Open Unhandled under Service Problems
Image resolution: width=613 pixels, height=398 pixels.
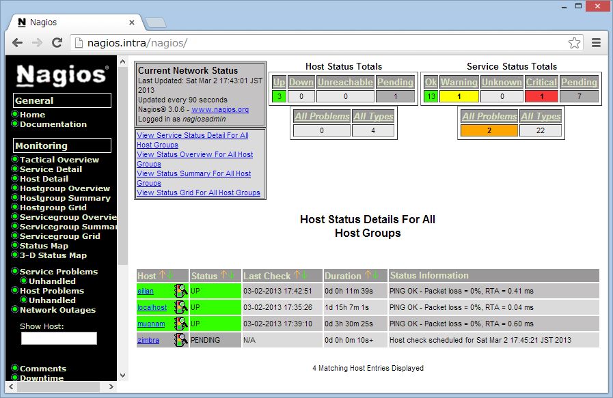[52, 281]
